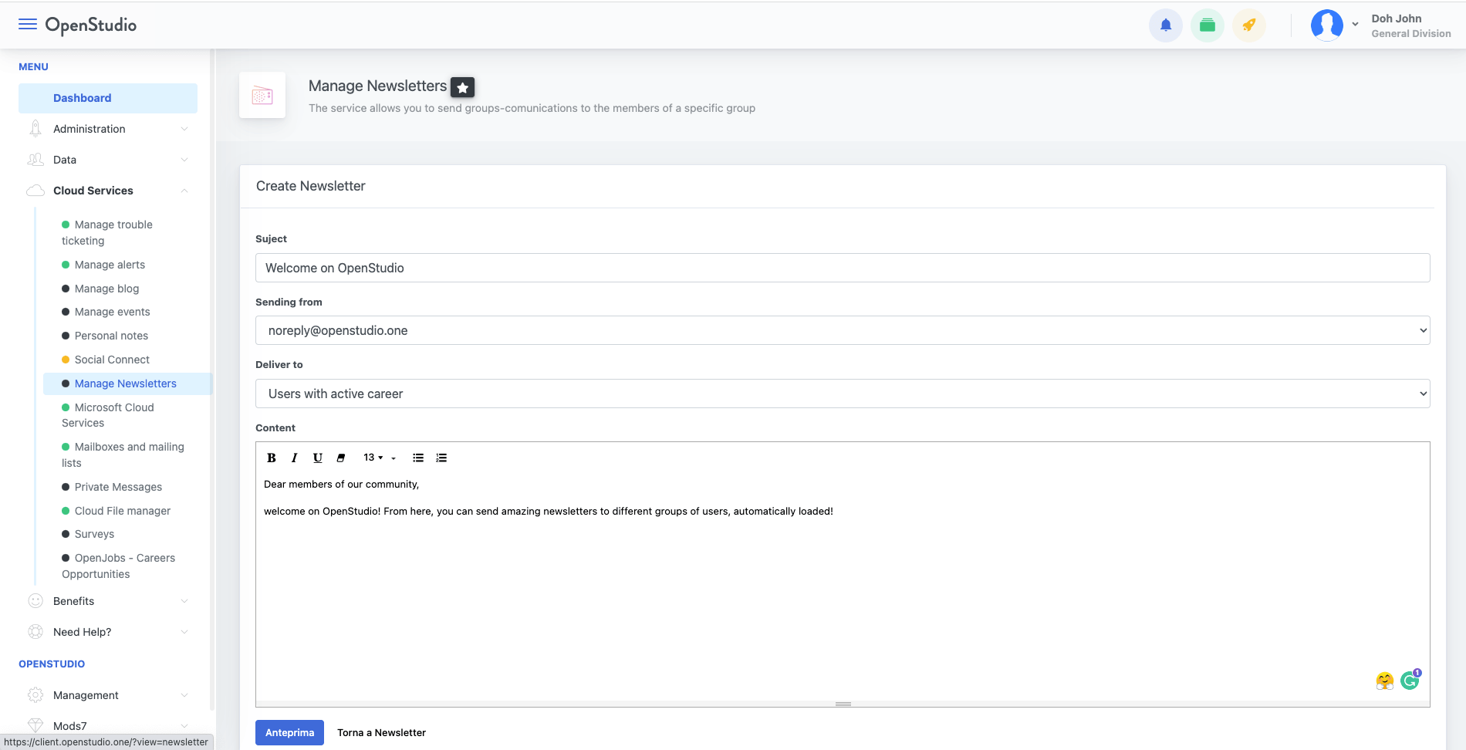Click the OpenStudio logo
Image resolution: width=1466 pixels, height=750 pixels.
coord(91,25)
